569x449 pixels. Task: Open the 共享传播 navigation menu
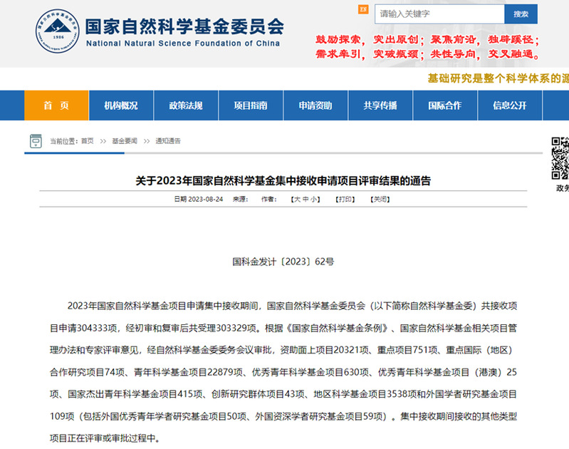pyautogui.click(x=380, y=105)
